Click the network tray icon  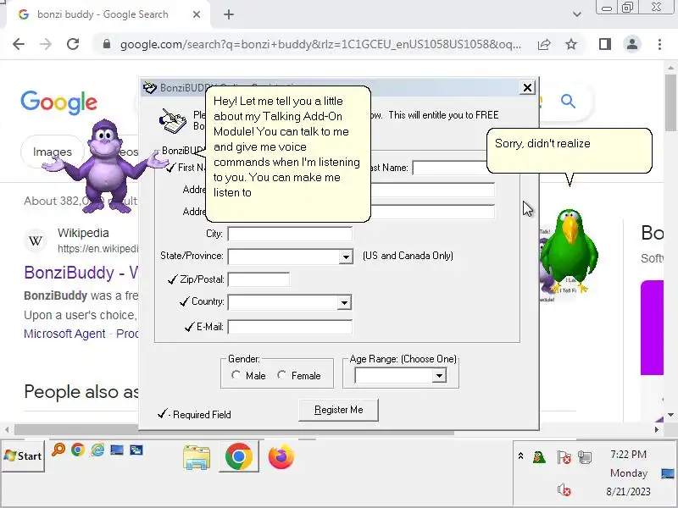[x=585, y=457]
